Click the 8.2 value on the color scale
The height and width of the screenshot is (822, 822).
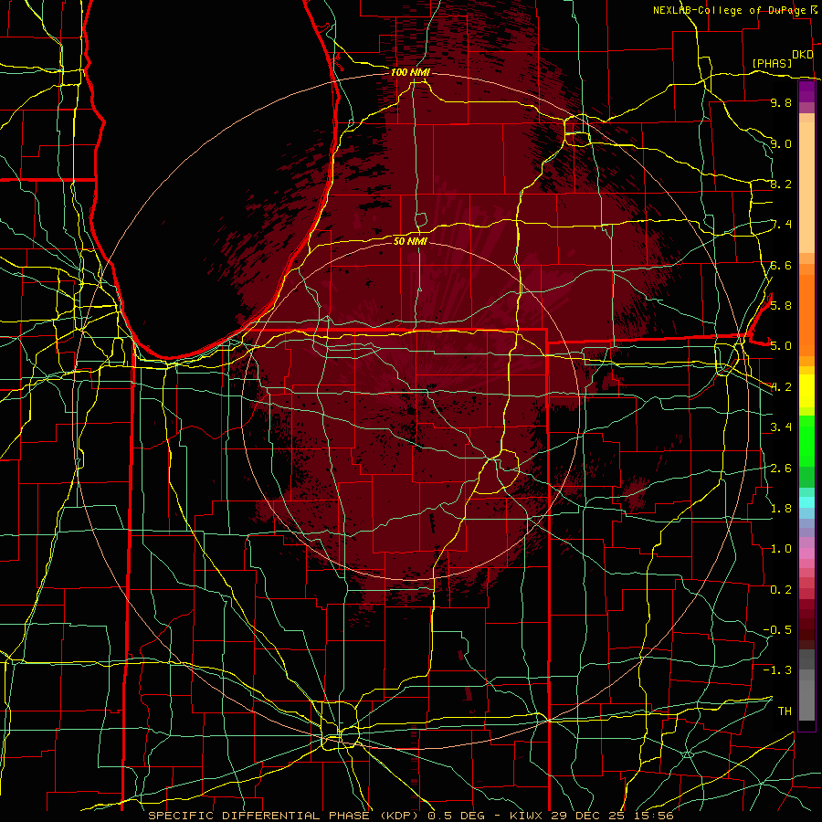tap(781, 184)
